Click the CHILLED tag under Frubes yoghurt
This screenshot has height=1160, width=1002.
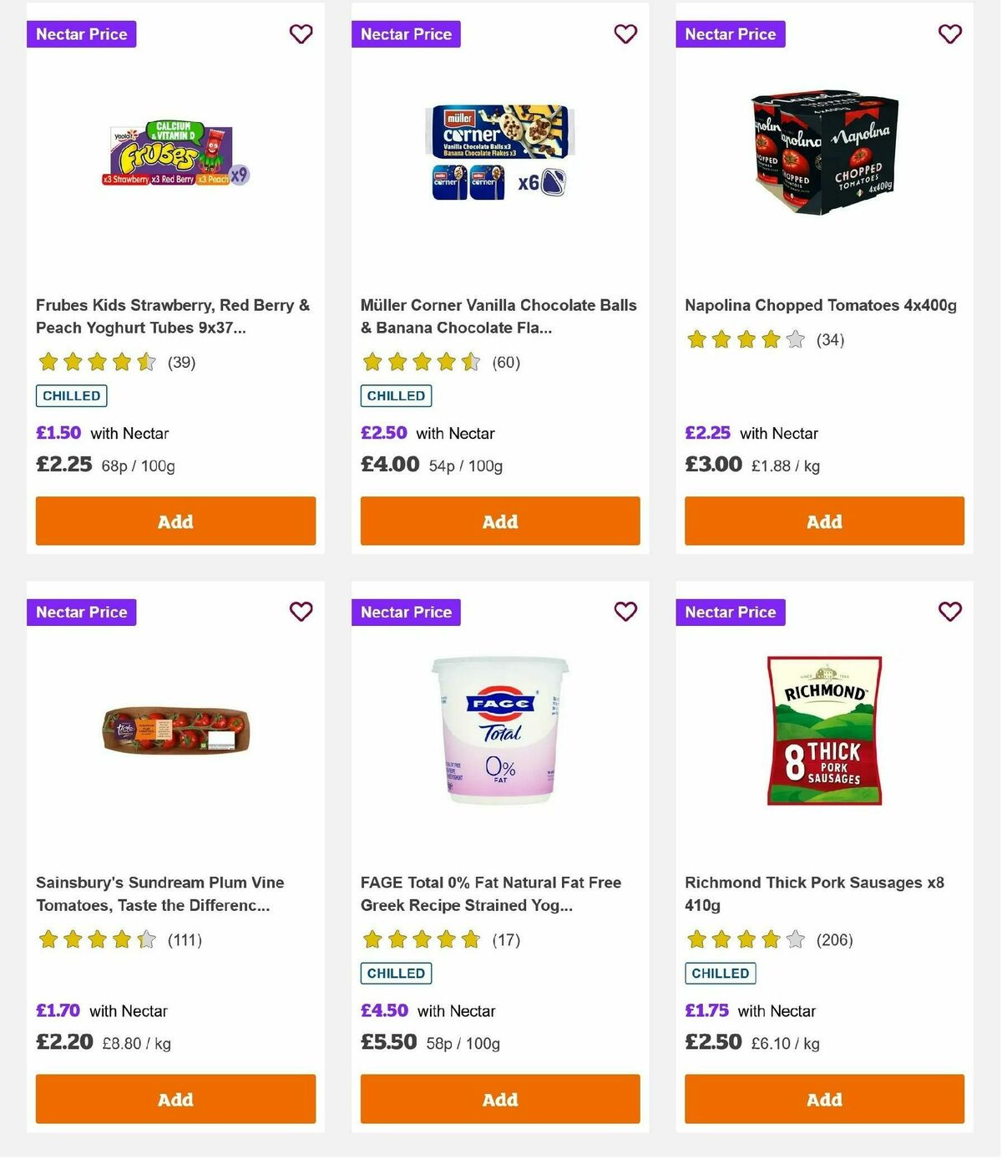point(71,395)
